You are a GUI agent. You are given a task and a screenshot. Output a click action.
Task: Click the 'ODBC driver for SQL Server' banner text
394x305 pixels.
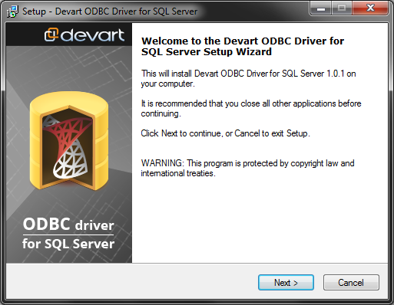68,233
